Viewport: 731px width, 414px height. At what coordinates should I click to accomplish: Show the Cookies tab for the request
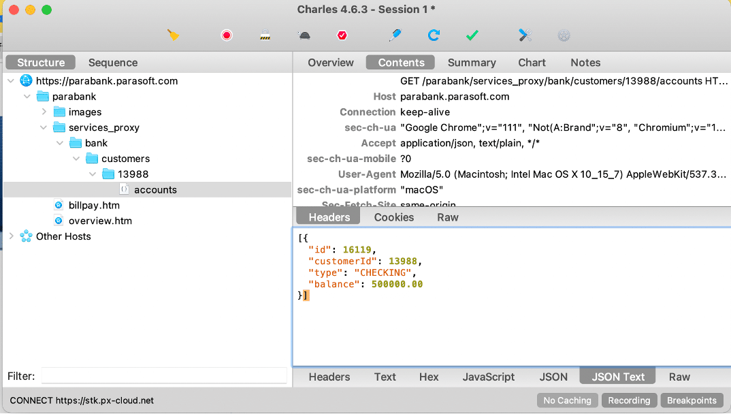(393, 217)
